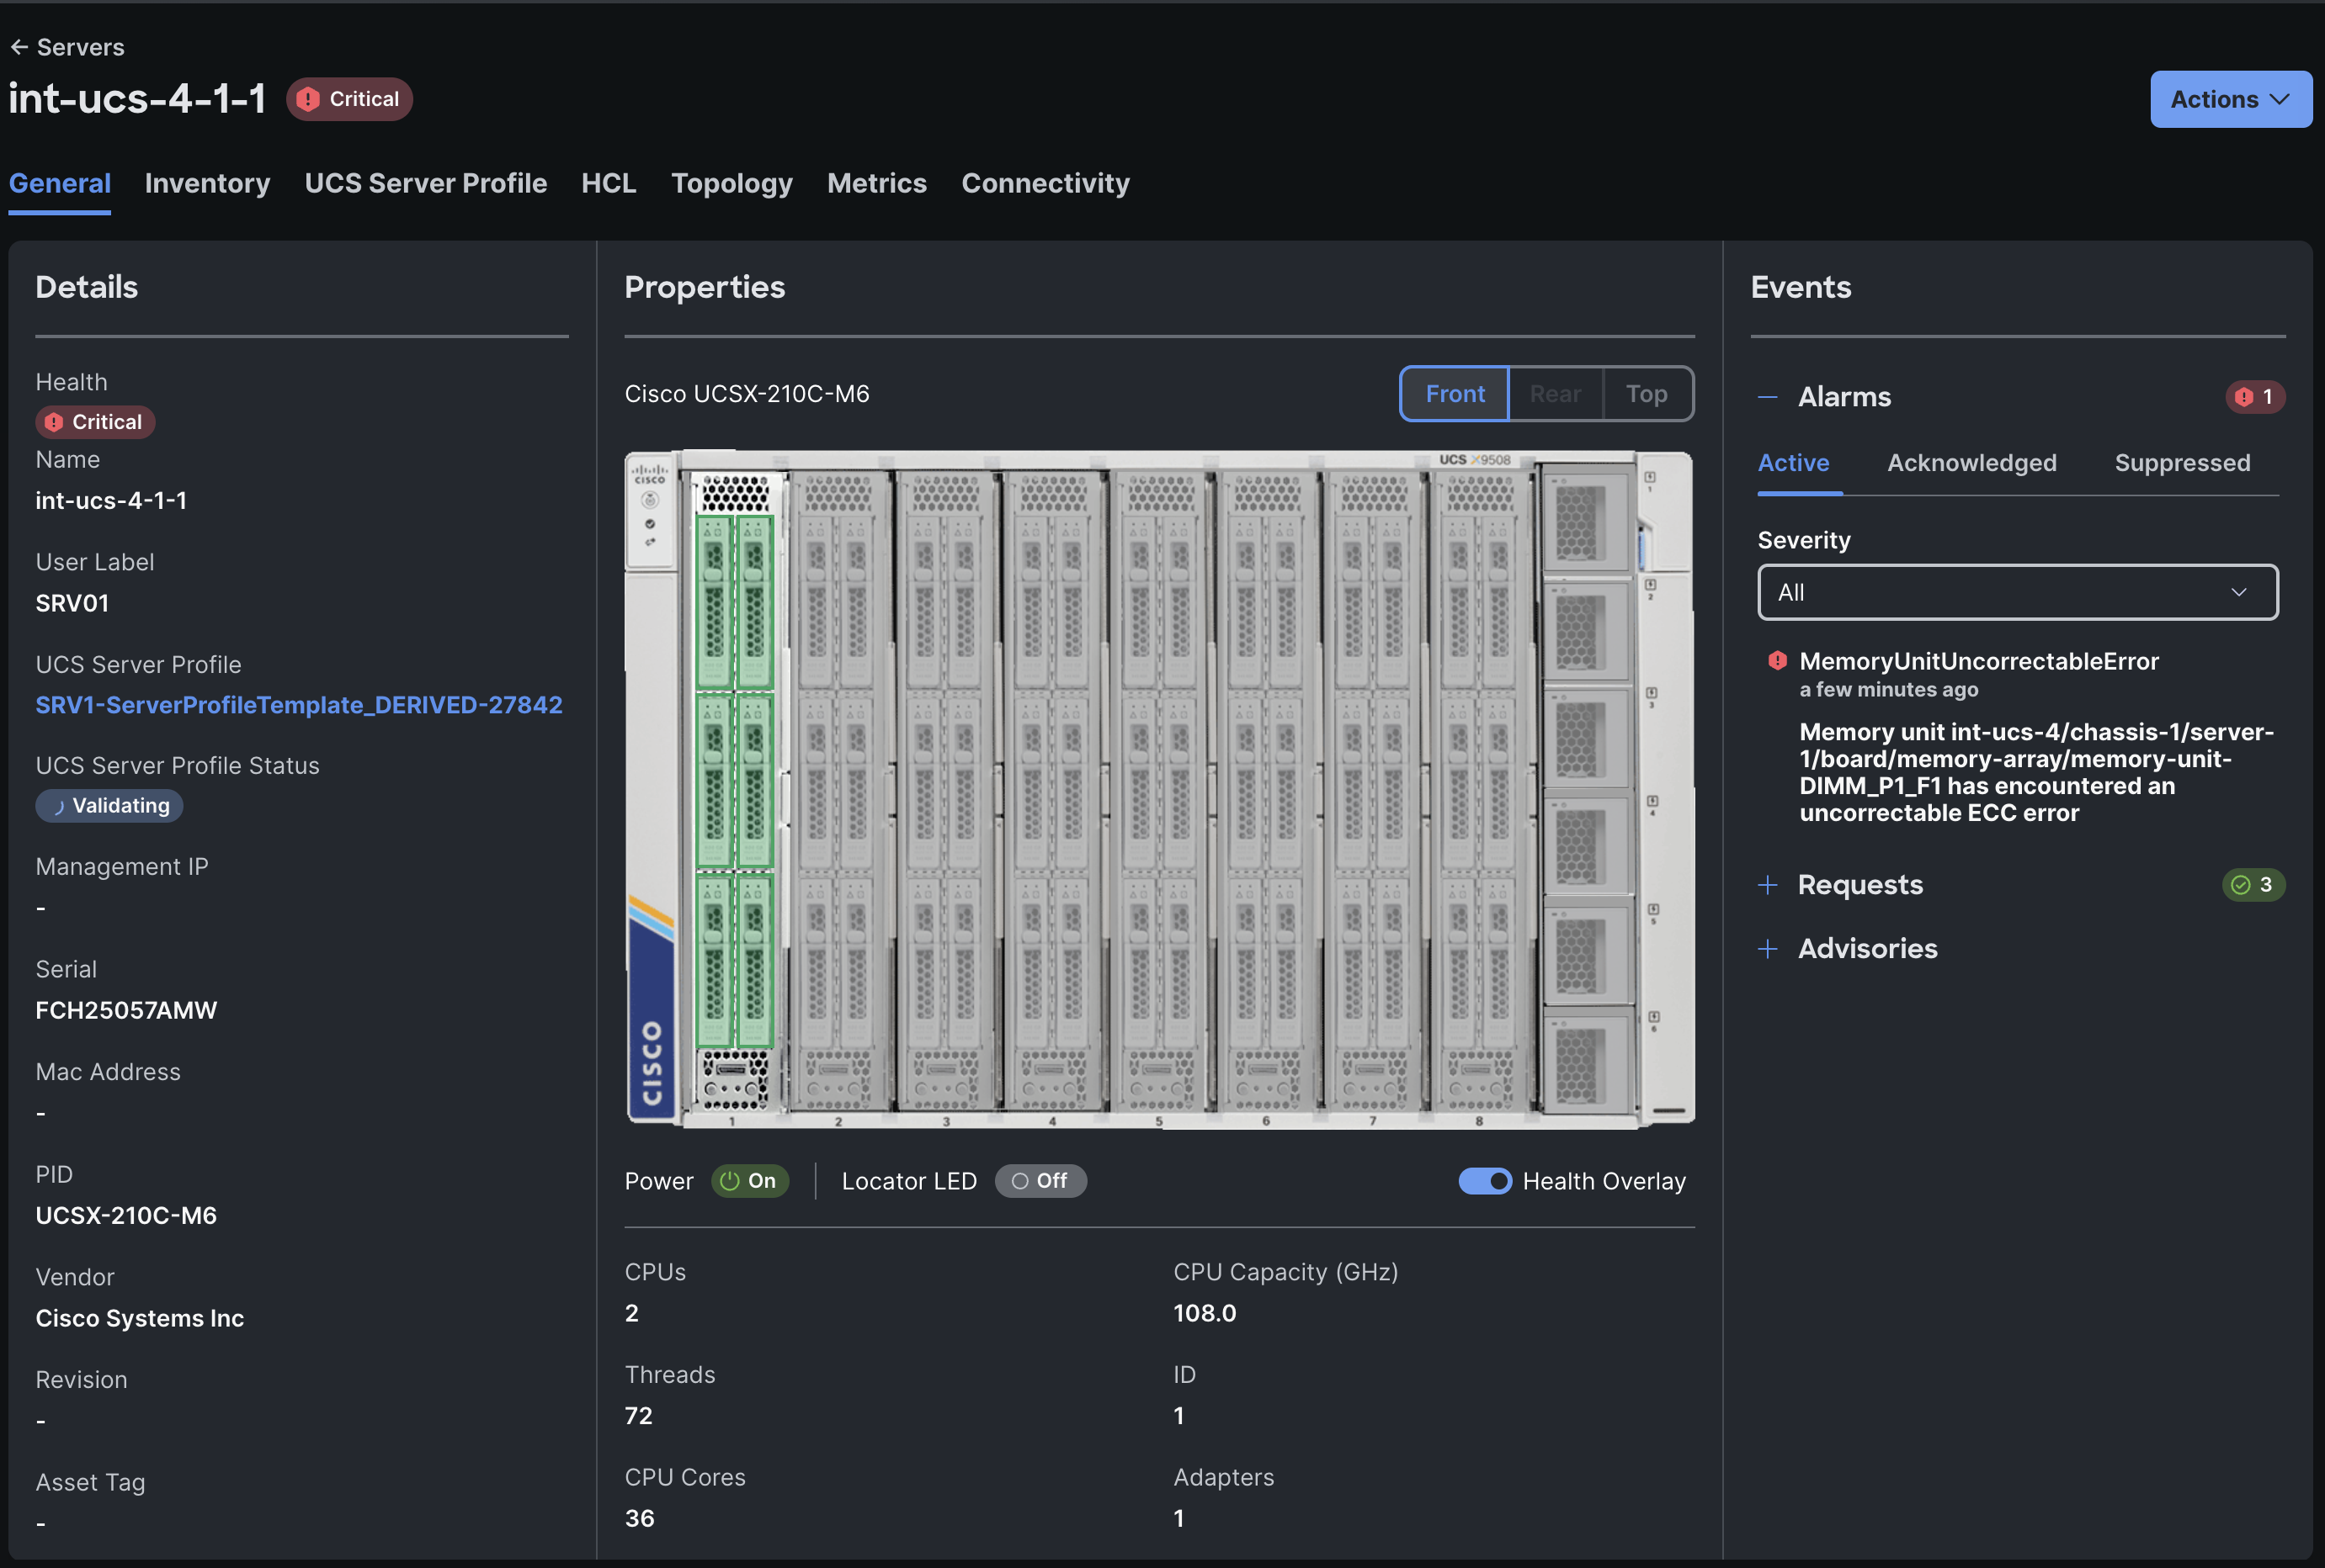This screenshot has height=1568, width=2325.
Task: Click the Critical badge beside server title
Action: pos(349,99)
